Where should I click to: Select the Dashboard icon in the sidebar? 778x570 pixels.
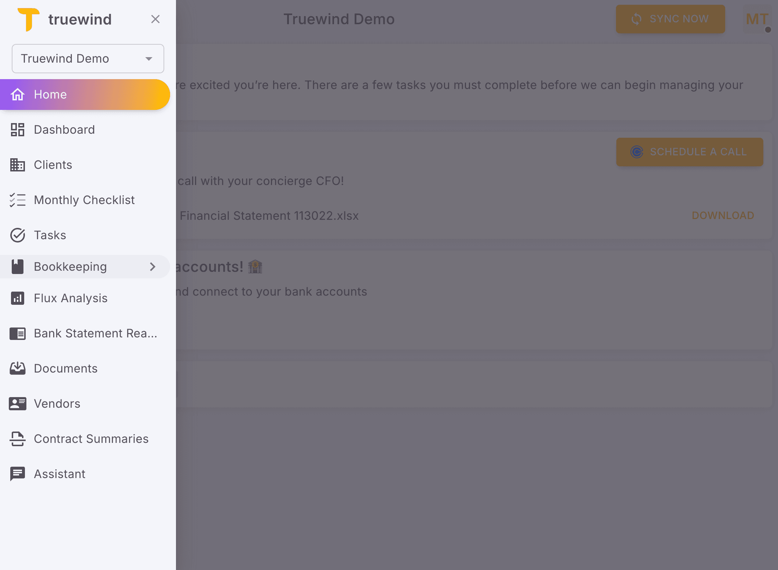[x=17, y=129]
